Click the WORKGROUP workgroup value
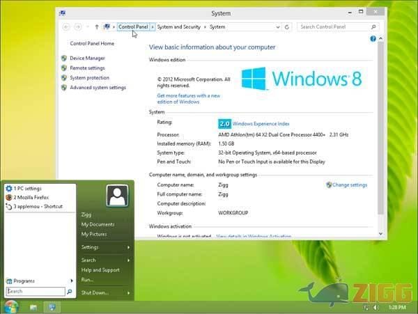Viewport: 418px width, 314px height. click(233, 213)
